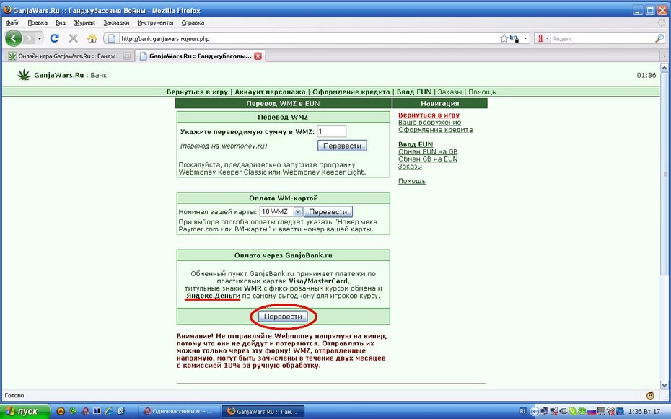Click the 'Готово' status bar text
671x419 pixels.
(x=14, y=395)
